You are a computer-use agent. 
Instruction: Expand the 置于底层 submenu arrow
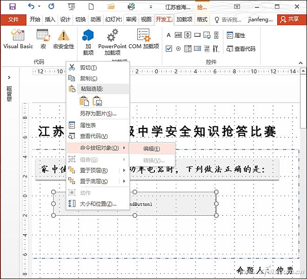124,182
